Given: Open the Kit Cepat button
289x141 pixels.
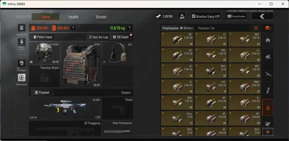Looking at the screenshot, I should coord(121,37).
